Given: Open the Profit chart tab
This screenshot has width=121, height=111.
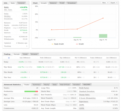Looking at the screenshot, I should click(62, 3).
